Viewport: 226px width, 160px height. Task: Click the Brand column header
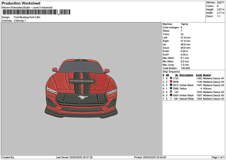tap(206, 75)
